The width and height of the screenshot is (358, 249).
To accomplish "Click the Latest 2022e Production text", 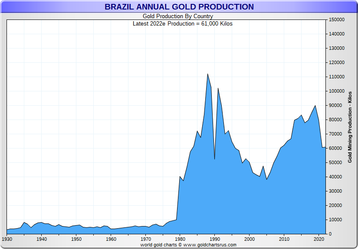I will pyautogui.click(x=182, y=23).
